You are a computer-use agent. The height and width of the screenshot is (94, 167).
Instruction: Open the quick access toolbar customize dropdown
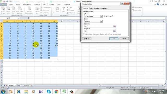point(15,1)
